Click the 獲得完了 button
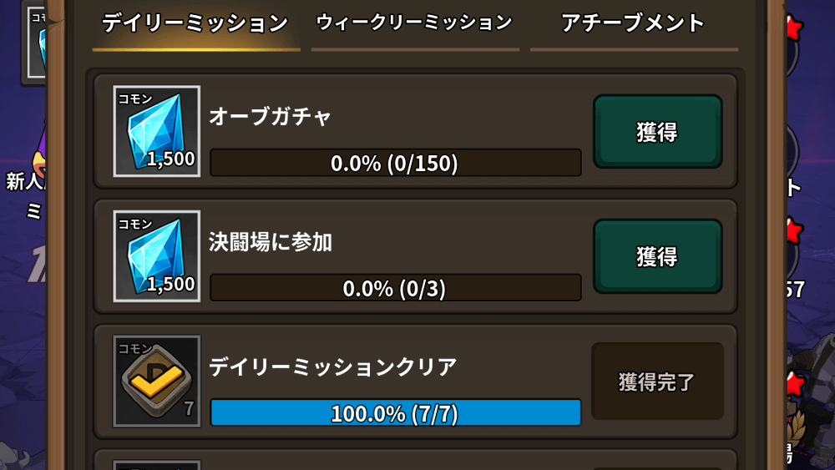Screen dimensions: 835x470 (657, 382)
